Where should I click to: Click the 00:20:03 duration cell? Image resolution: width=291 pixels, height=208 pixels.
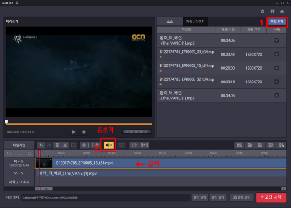tap(228, 68)
